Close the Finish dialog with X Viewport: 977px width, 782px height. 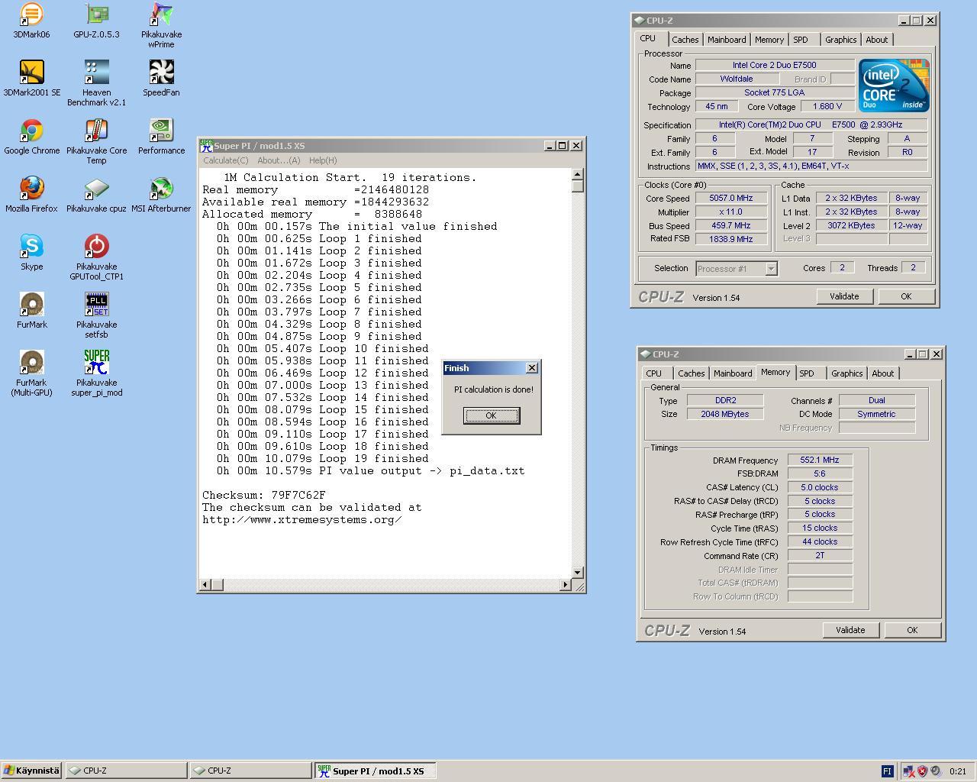532,368
